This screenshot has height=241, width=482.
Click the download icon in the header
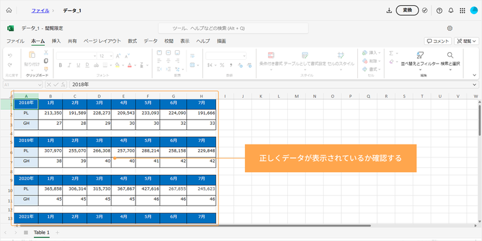(389, 10)
